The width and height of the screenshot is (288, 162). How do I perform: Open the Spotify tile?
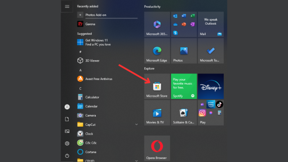tap(184, 86)
